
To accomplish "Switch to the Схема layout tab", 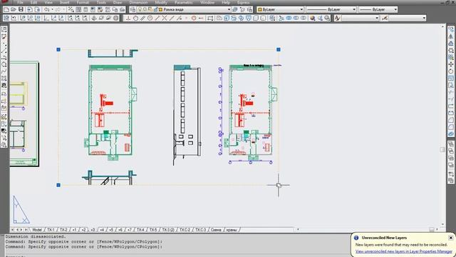I will (x=216, y=230).
